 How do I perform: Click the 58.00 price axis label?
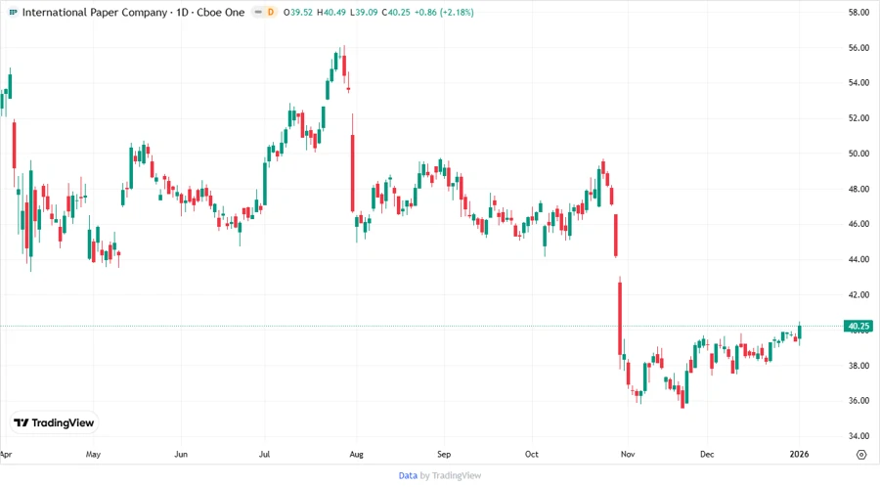coord(858,13)
